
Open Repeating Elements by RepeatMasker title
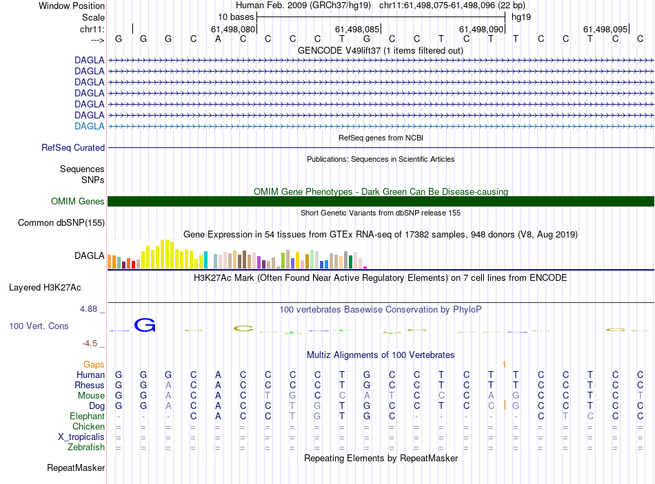381,458
